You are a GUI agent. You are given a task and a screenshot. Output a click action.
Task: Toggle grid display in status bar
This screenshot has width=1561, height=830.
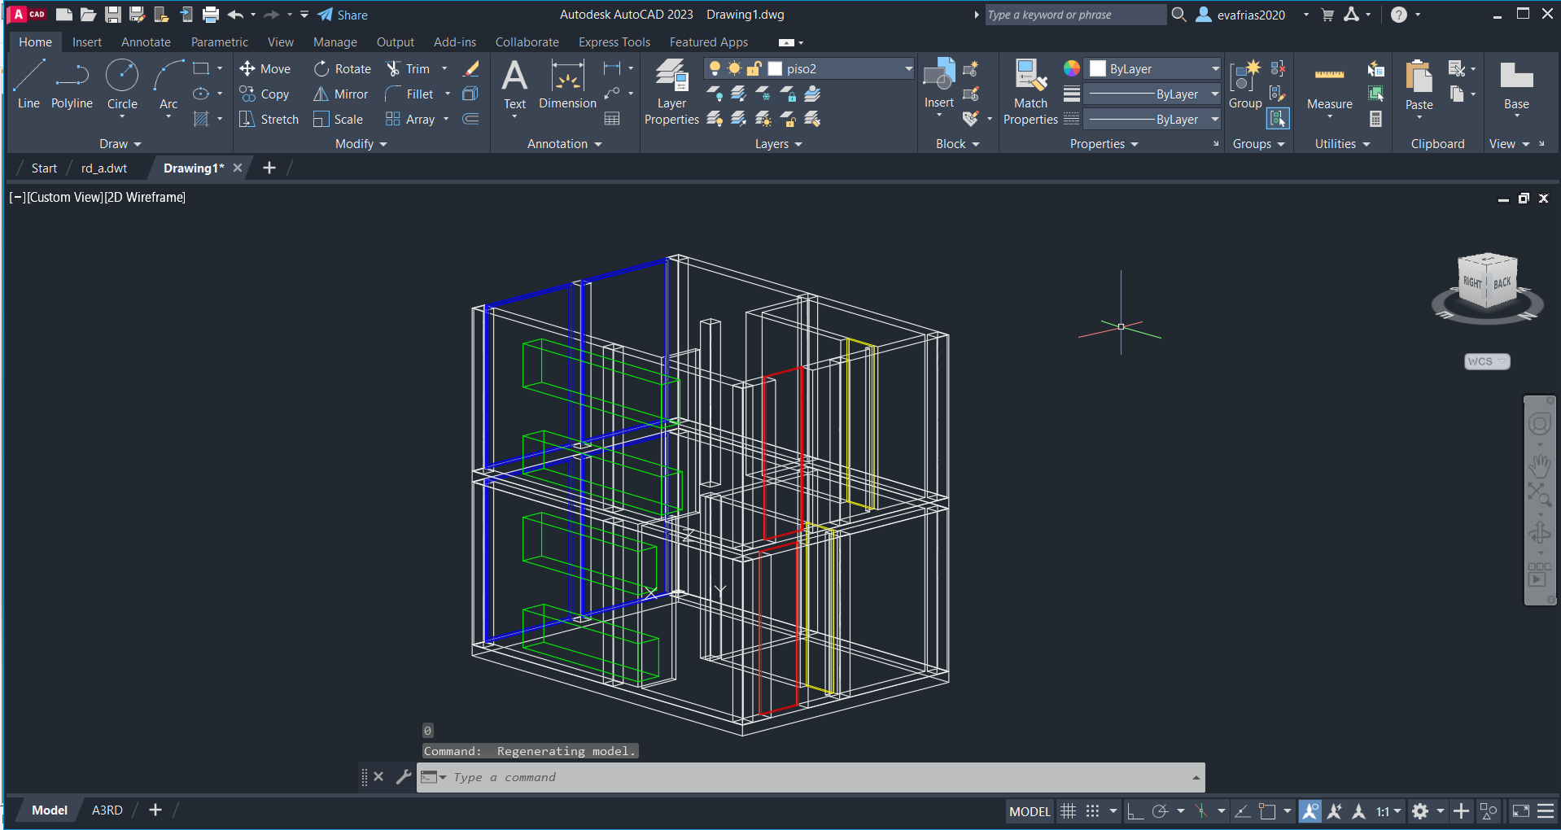click(x=1068, y=811)
